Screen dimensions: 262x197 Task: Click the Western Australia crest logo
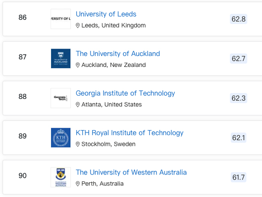tap(61, 177)
